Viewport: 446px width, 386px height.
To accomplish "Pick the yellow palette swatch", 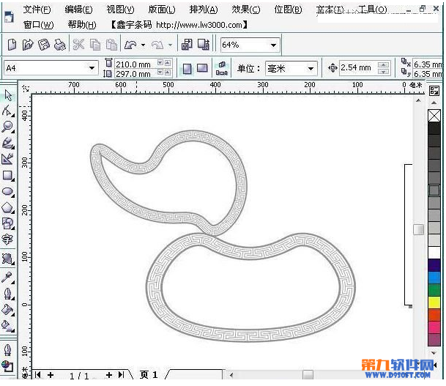I will [434, 302].
